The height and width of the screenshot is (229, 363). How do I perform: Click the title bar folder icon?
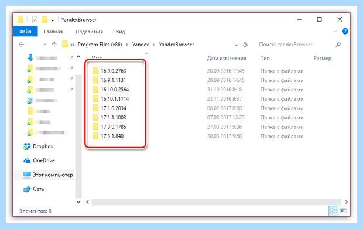point(20,19)
